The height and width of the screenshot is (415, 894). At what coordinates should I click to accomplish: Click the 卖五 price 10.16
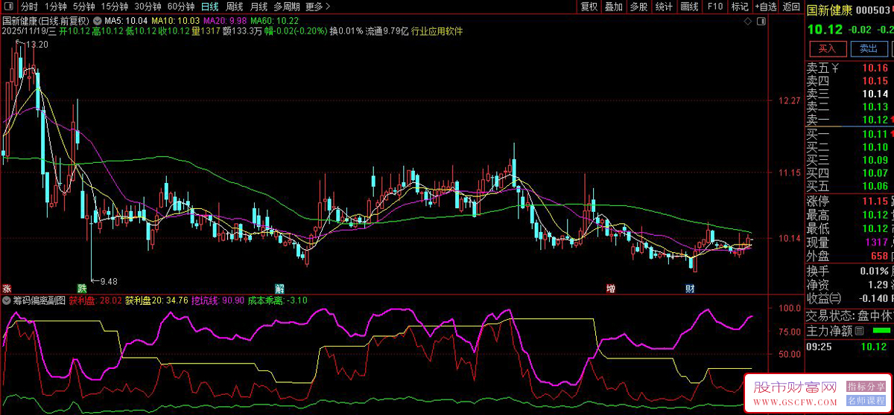coord(875,68)
